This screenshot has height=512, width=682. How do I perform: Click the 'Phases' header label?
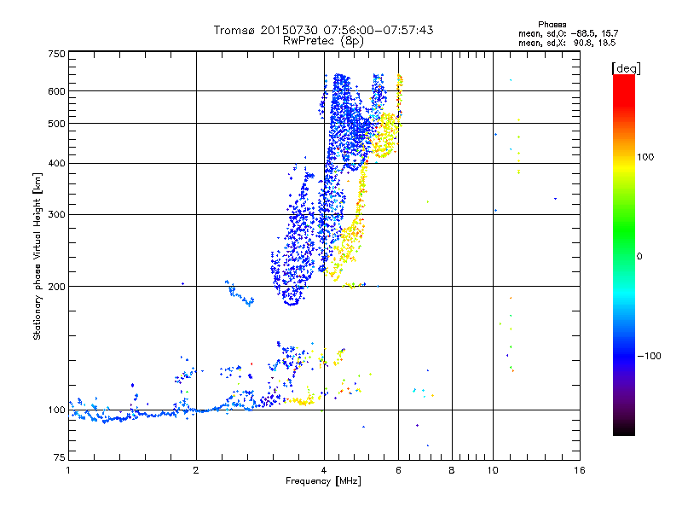[552, 25]
